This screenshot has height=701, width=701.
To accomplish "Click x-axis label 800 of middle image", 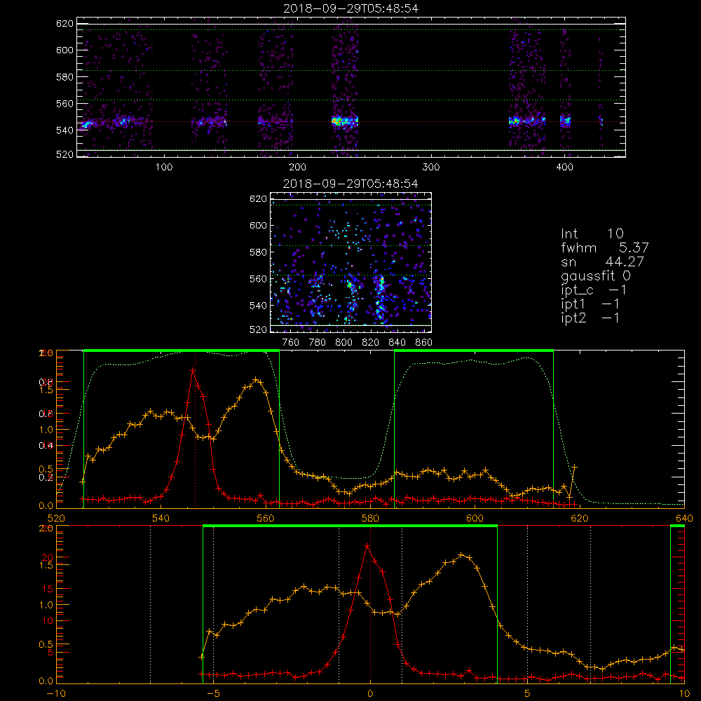I will point(343,343).
